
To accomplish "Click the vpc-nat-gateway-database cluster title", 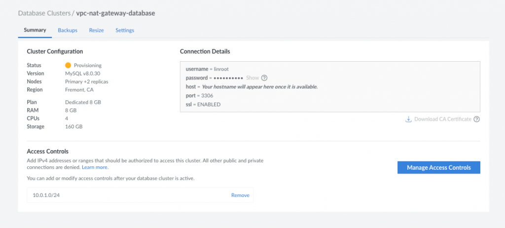I will click(x=115, y=13).
